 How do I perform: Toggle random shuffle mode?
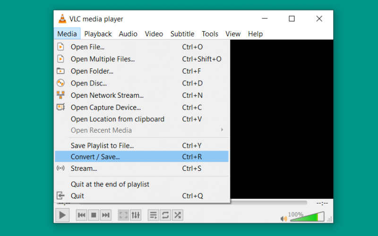[178, 215]
